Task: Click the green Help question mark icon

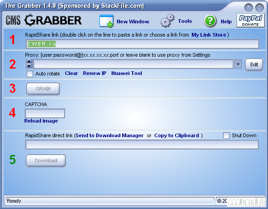Action: [210, 21]
